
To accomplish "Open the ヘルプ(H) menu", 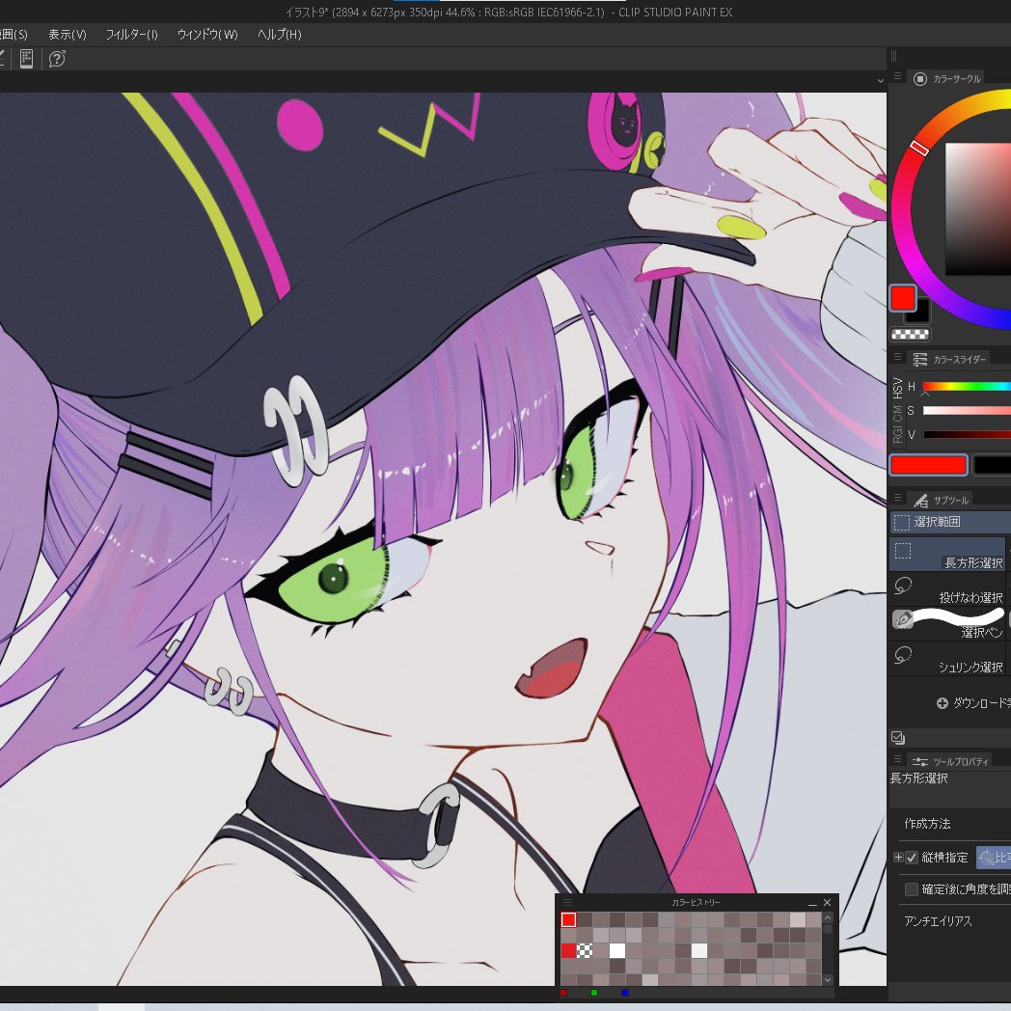I will [x=279, y=35].
